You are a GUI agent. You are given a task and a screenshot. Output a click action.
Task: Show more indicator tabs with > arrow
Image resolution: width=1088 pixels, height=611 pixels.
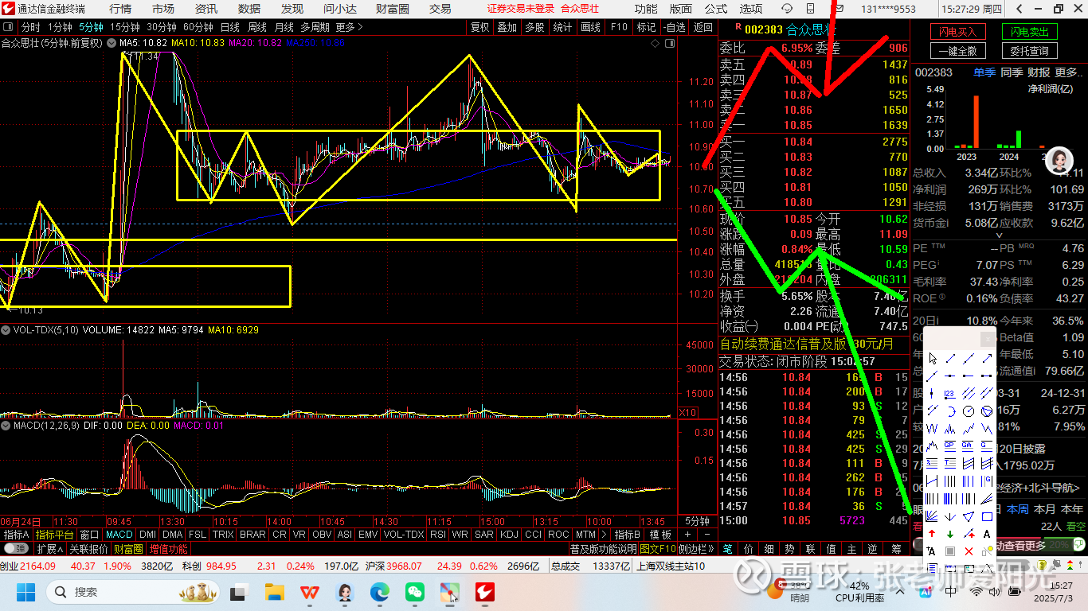(x=605, y=535)
